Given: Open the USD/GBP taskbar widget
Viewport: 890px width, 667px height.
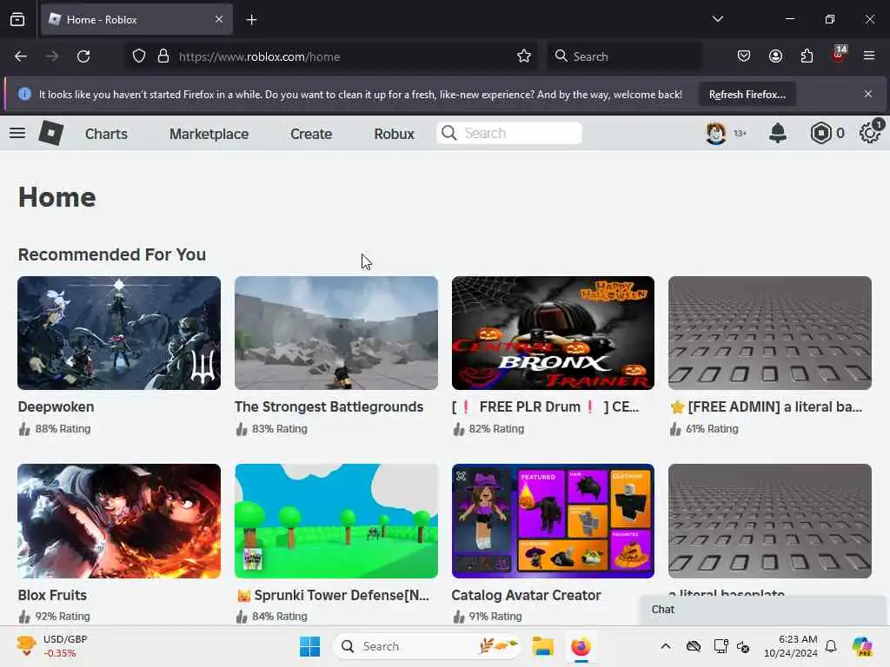Looking at the screenshot, I should (x=52, y=646).
